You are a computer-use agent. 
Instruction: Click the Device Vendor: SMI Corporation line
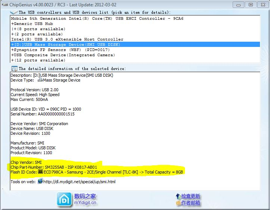[39, 124]
